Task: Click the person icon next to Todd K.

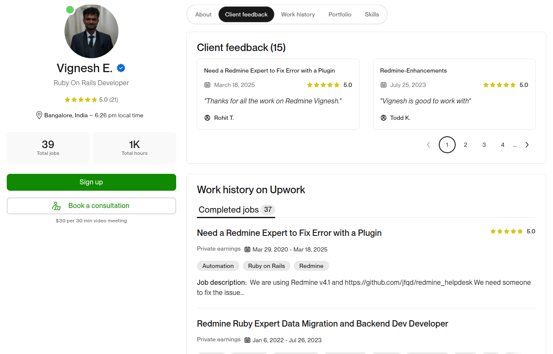Action: [383, 118]
